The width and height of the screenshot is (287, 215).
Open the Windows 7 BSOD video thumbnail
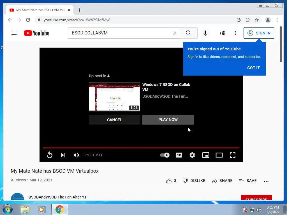(x=114, y=97)
